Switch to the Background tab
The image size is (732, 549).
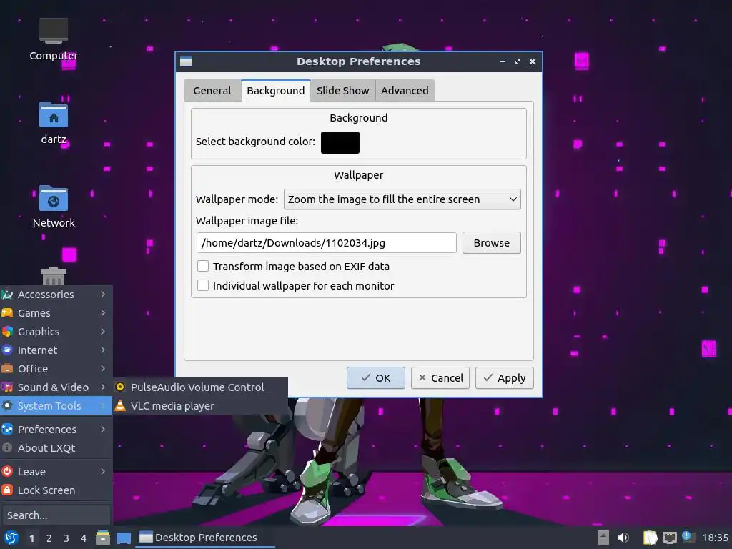point(275,91)
